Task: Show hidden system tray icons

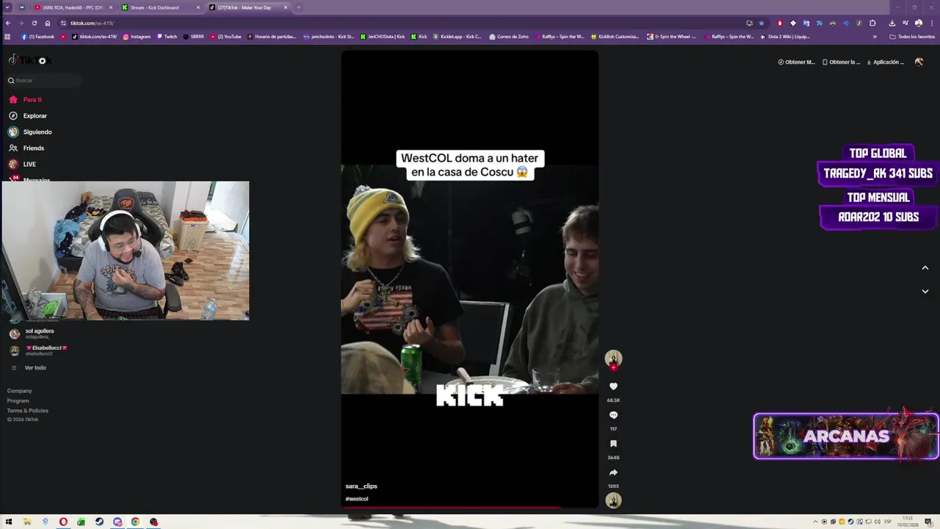Action: click(814, 522)
